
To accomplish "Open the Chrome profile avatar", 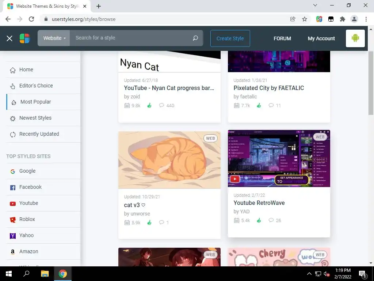I will (x=354, y=19).
